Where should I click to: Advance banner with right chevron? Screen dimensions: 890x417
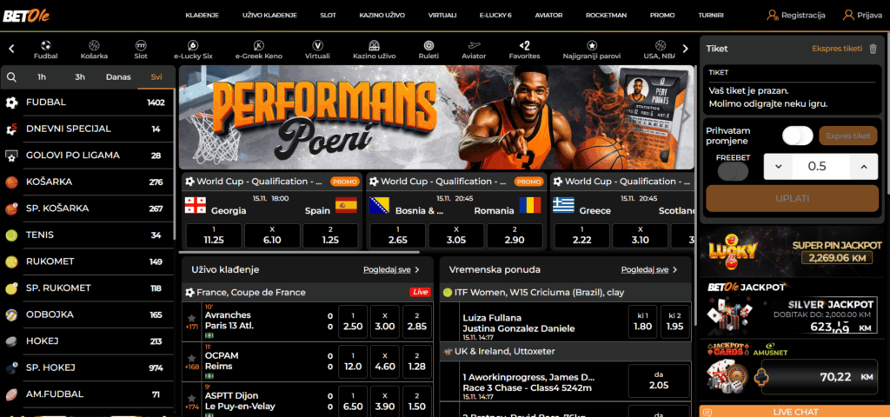[x=687, y=116]
